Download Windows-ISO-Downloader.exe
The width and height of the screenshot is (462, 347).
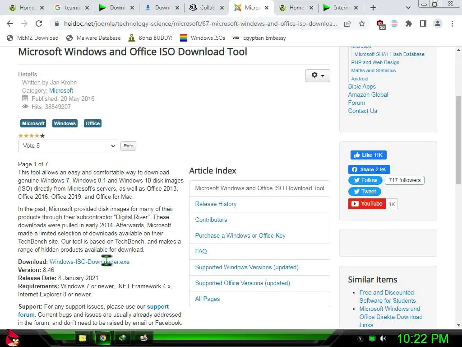[x=90, y=262]
